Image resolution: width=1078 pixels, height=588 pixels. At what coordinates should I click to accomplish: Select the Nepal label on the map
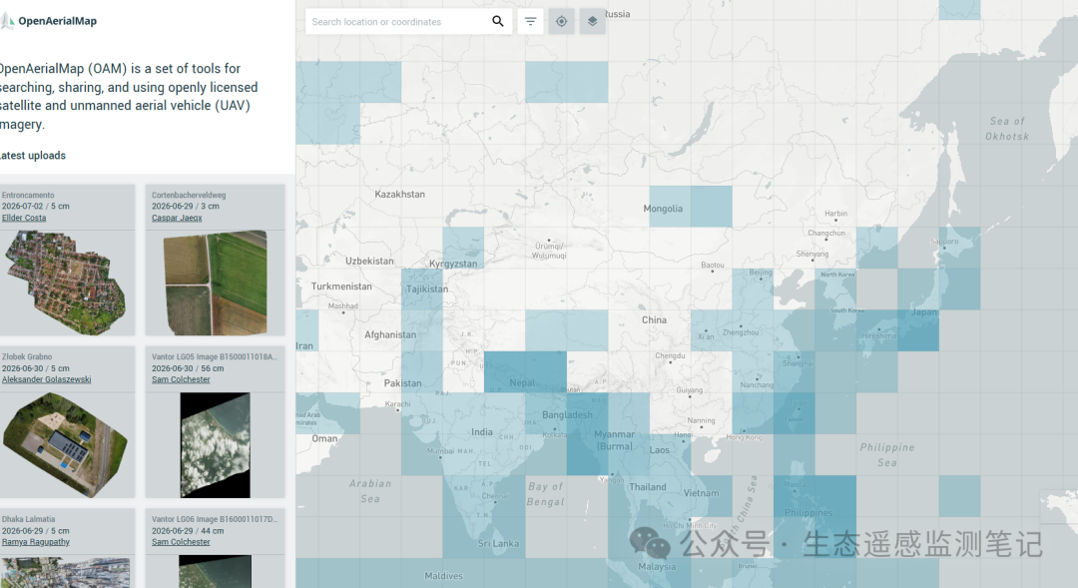tap(522, 383)
